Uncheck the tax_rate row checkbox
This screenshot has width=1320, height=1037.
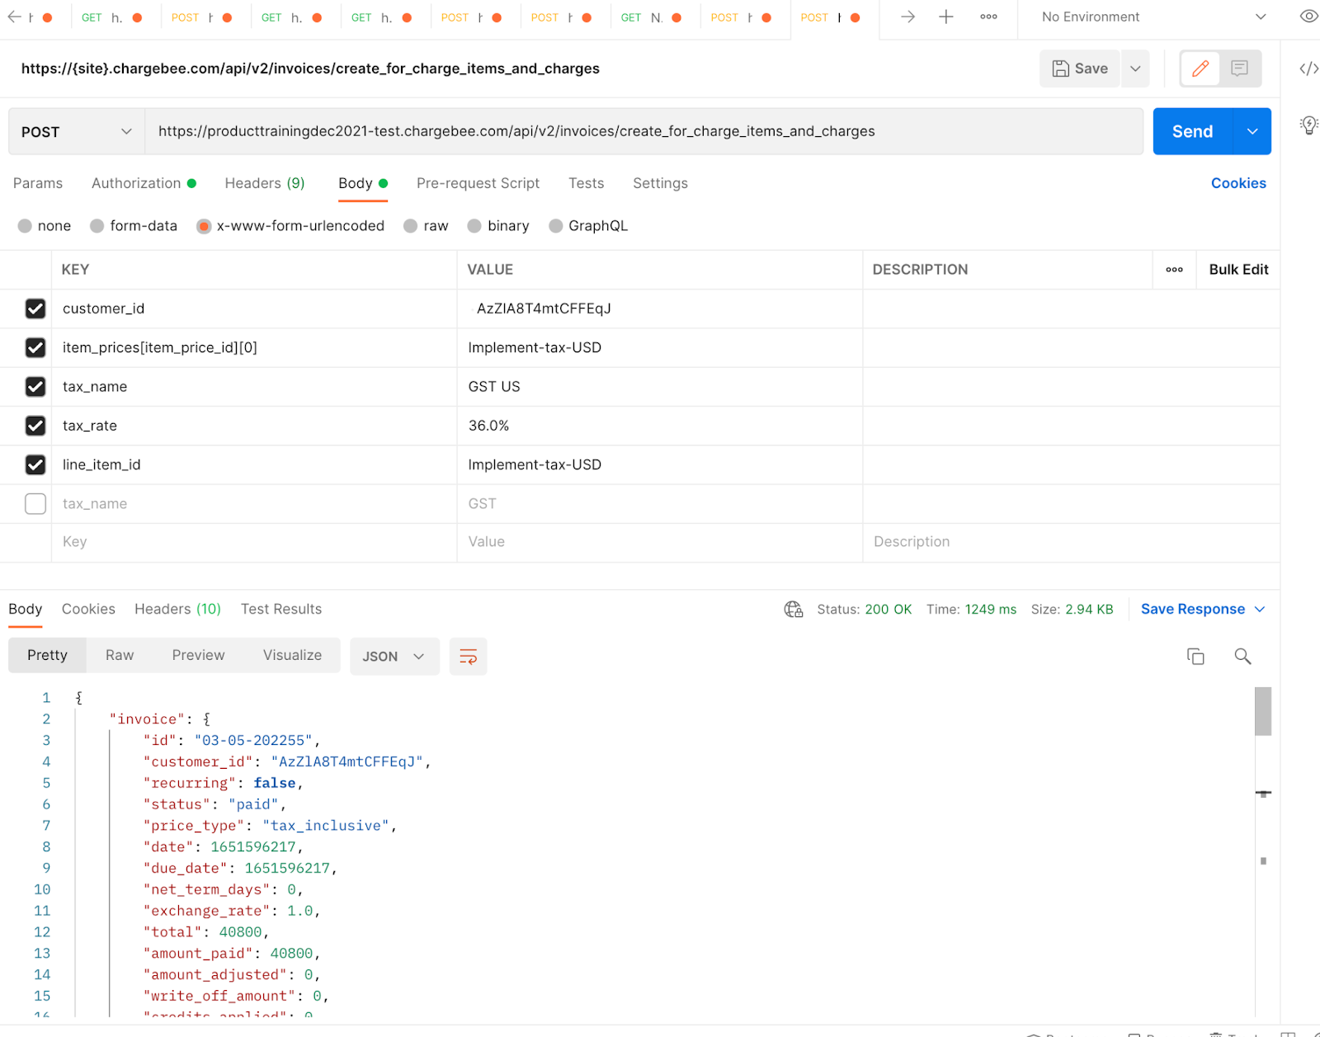[35, 426]
